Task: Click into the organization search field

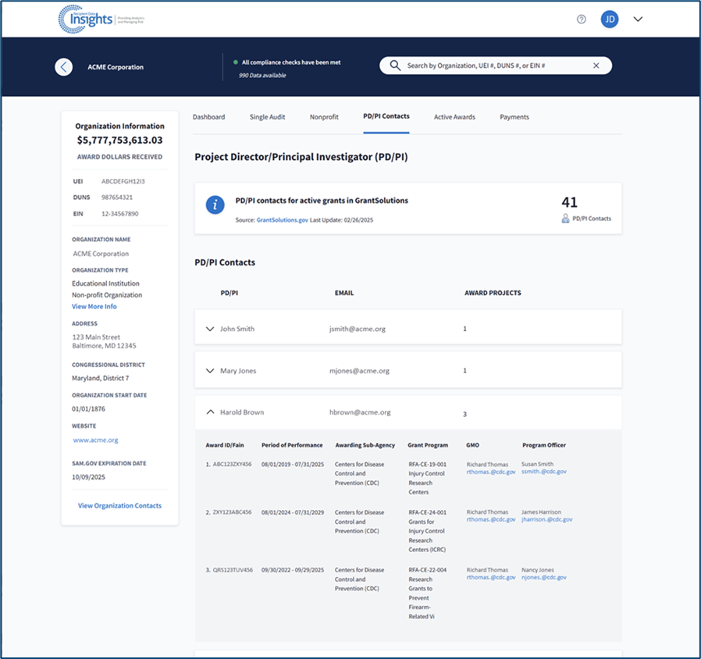Action: 492,66
